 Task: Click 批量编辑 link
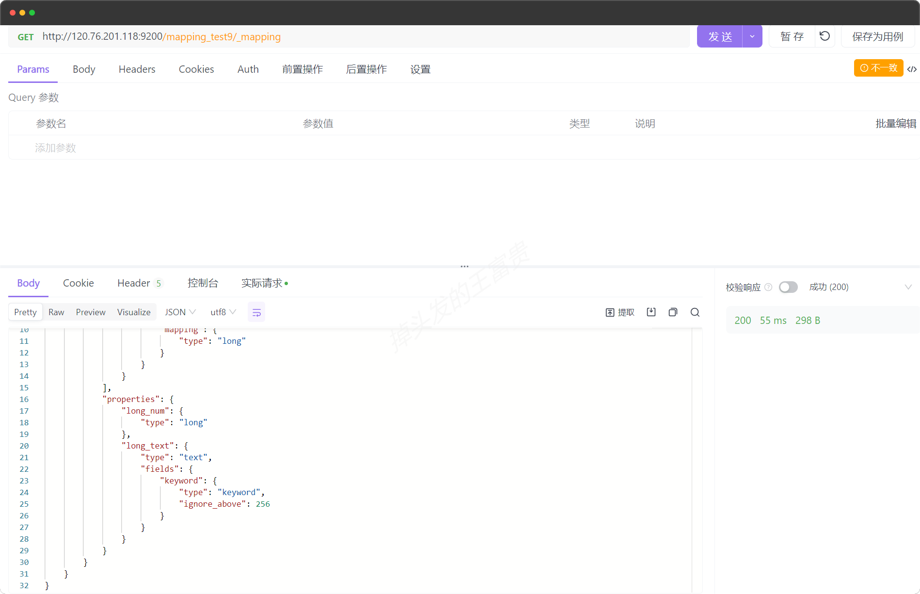[896, 124]
